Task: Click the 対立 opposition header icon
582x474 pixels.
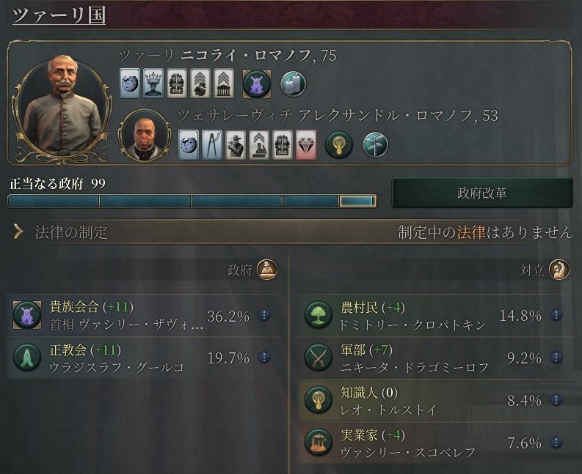Action: pos(559,270)
